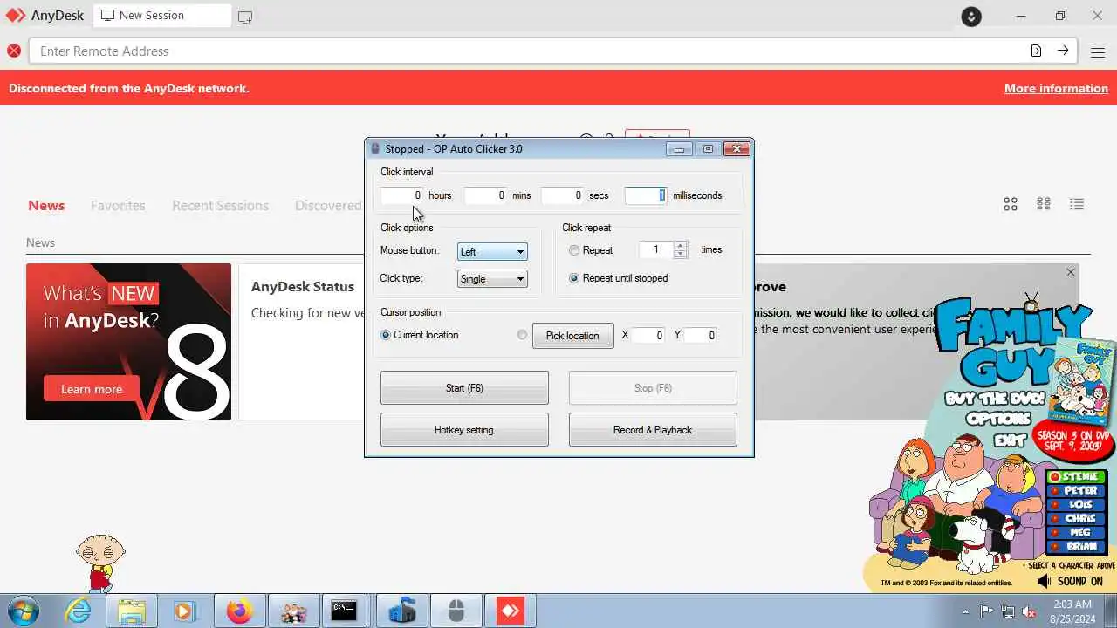Toggle the Sound On speaker icon
Image resolution: width=1117 pixels, height=628 pixels.
[1045, 581]
